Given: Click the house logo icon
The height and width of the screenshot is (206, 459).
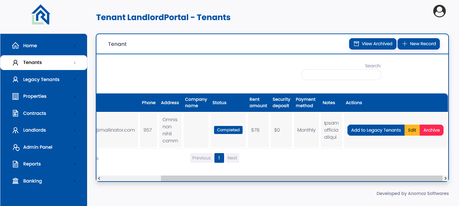Looking at the screenshot, I should tap(41, 15).
